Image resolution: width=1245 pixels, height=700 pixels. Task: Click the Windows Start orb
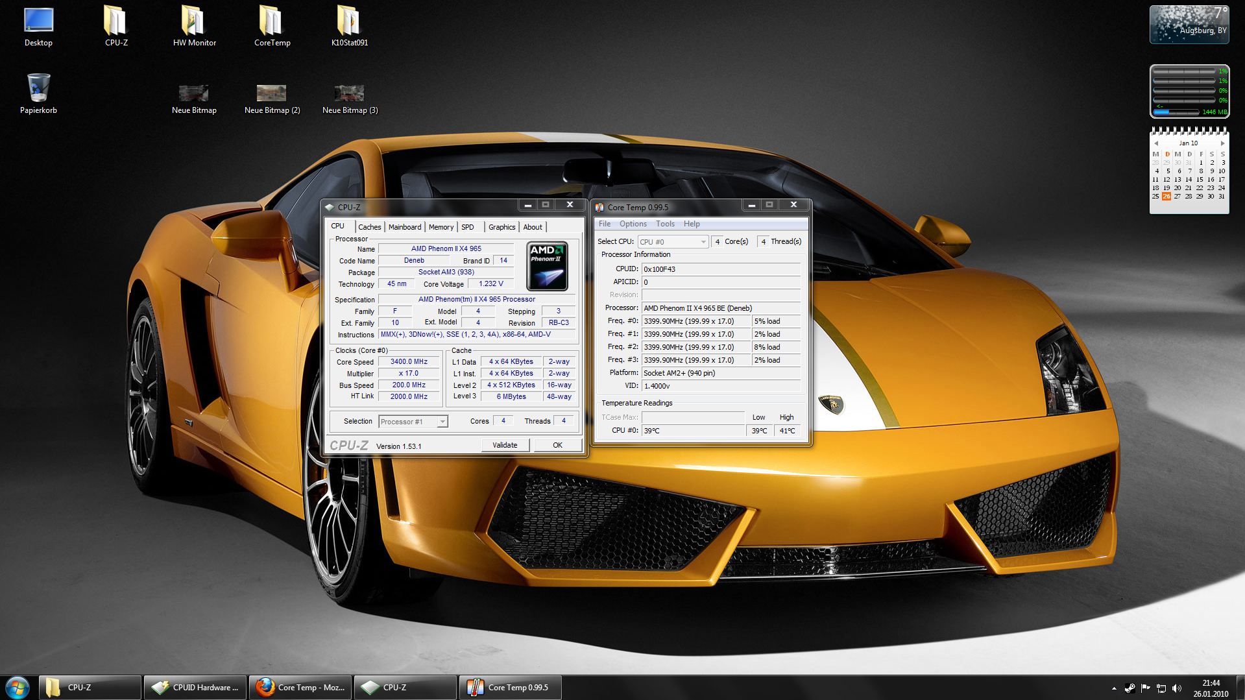point(18,687)
